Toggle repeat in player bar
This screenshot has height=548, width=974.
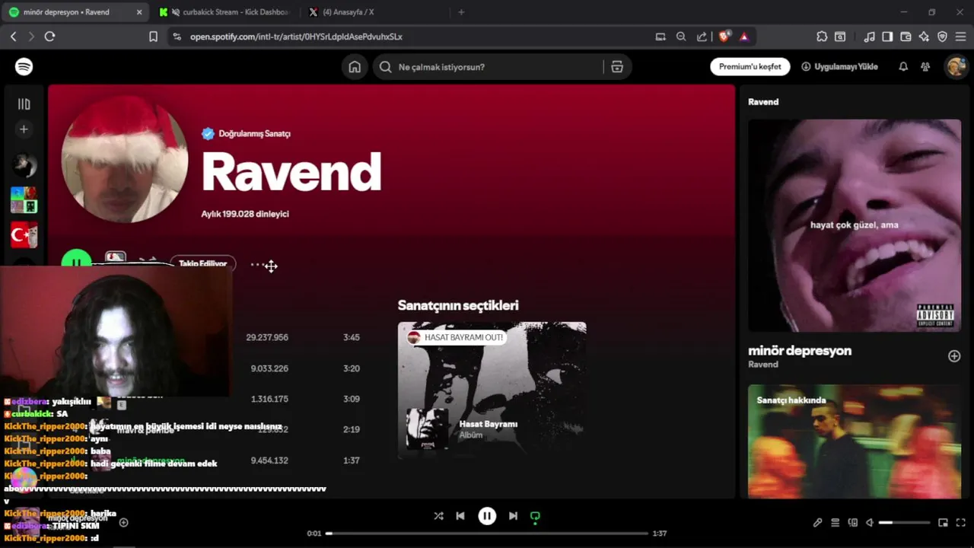[535, 516]
